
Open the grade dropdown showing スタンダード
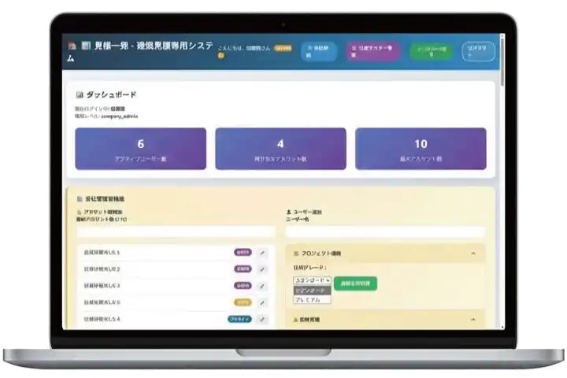(x=313, y=280)
